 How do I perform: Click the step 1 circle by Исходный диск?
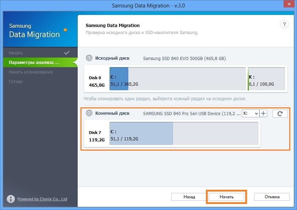[89, 58]
